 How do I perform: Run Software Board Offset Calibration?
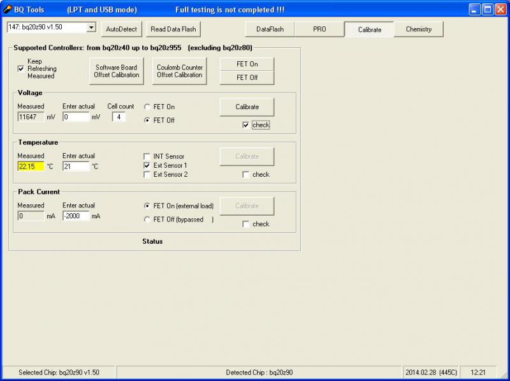117,71
